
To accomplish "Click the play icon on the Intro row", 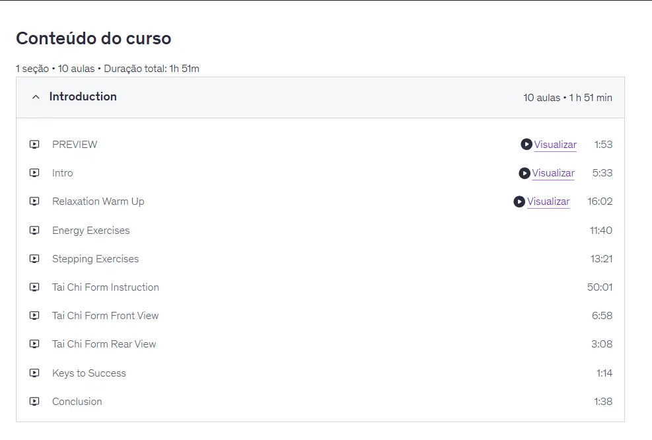I will pyautogui.click(x=524, y=173).
